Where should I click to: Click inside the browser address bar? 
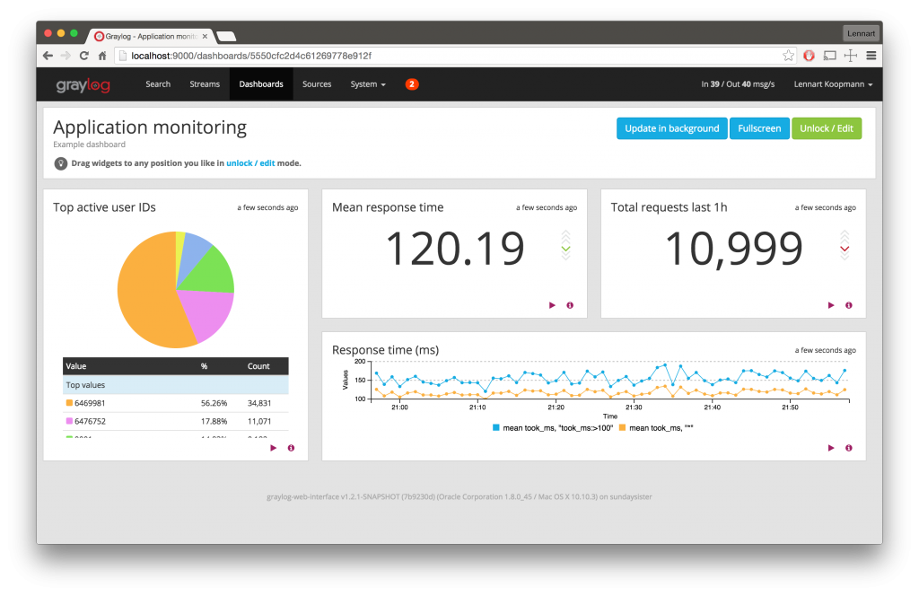click(x=359, y=55)
